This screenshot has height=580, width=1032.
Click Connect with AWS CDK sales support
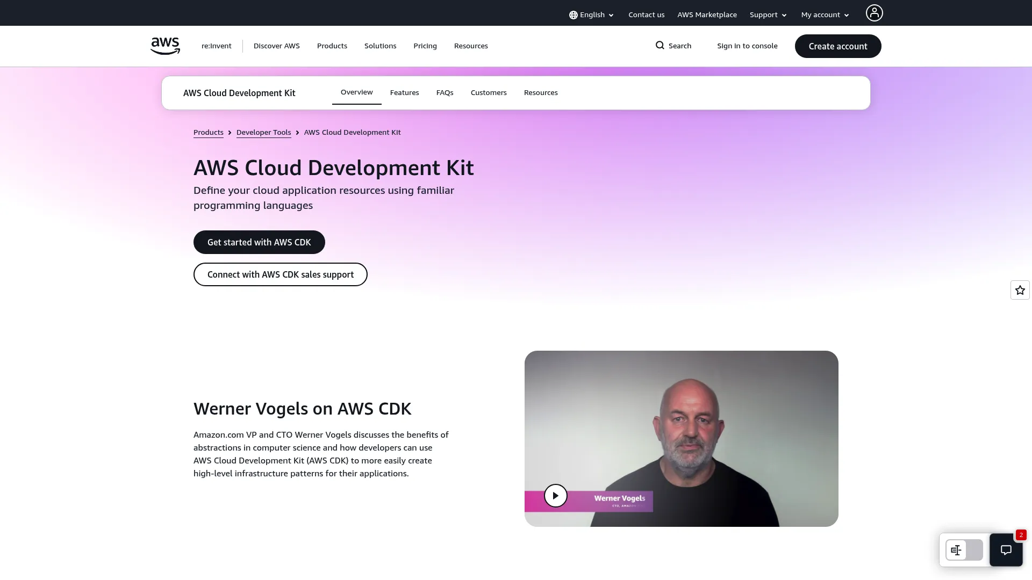point(281,274)
